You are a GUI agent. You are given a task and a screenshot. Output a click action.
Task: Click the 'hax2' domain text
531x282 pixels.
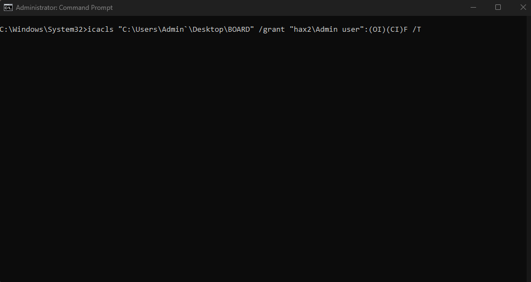coord(303,30)
